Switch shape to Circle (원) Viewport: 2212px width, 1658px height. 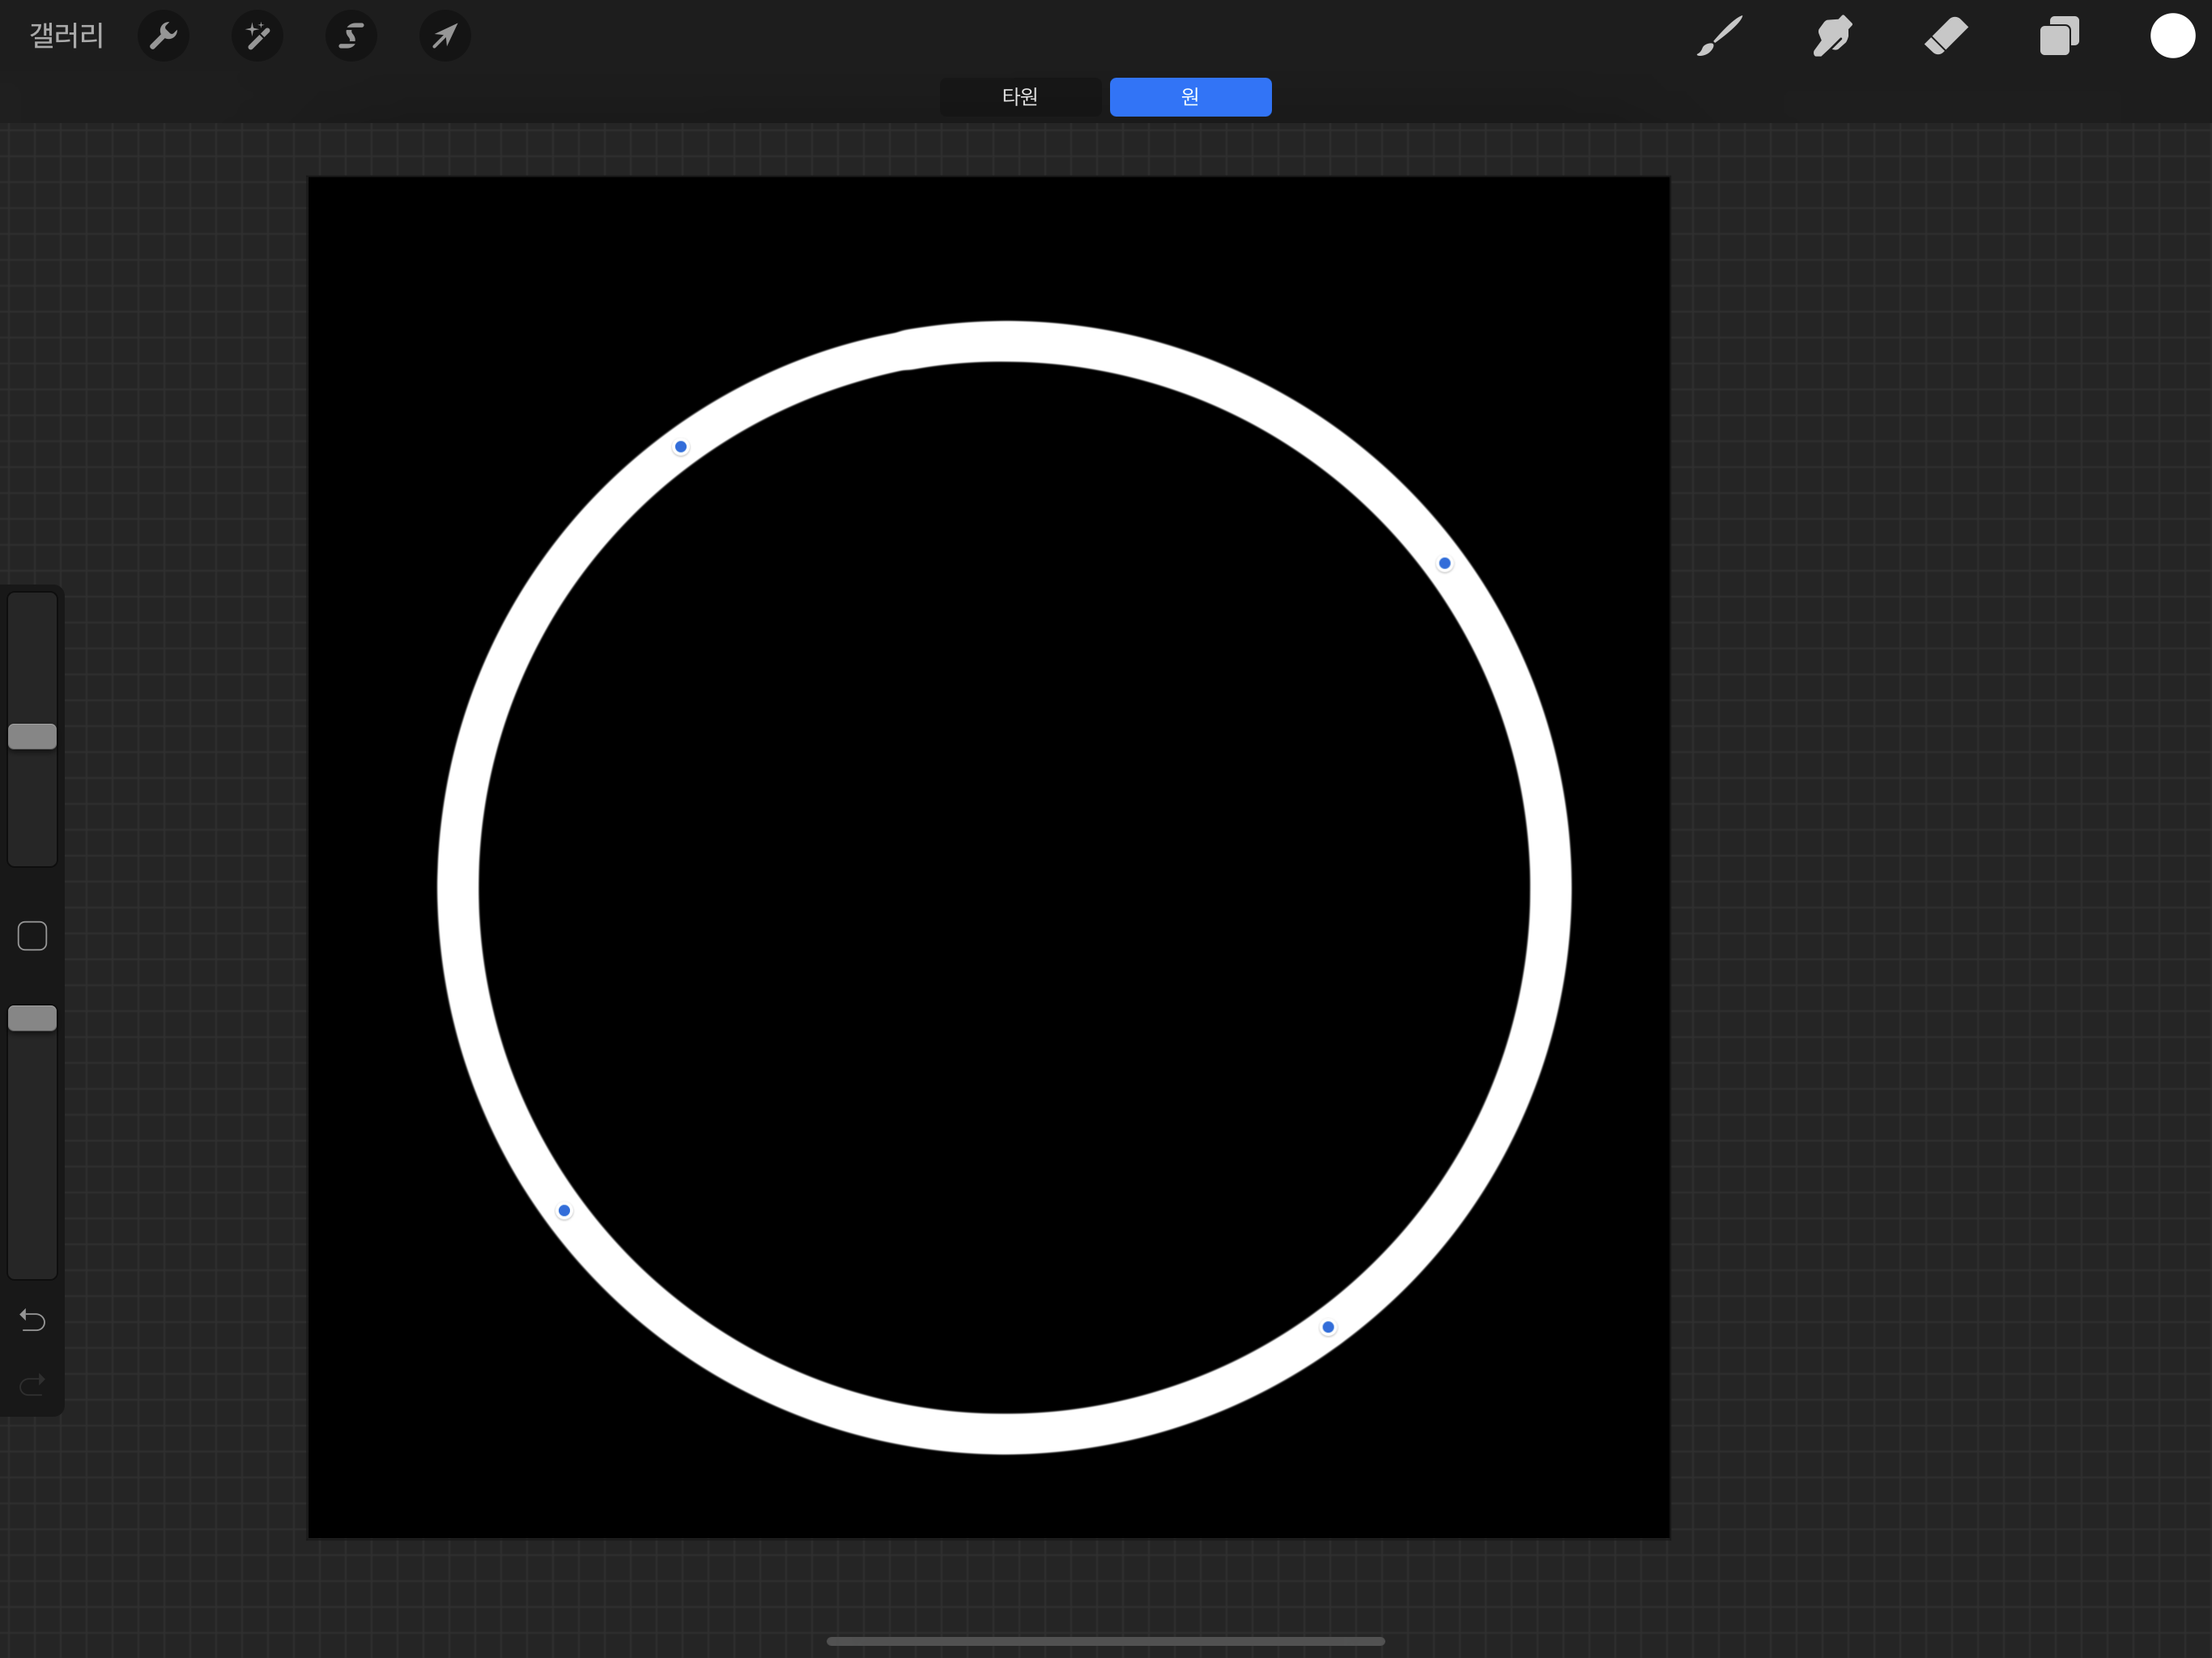click(1190, 97)
